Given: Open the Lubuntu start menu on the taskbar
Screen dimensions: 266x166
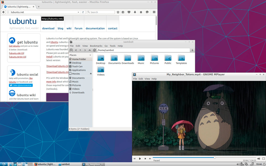Looking at the screenshot, I should click(x=3, y=164).
